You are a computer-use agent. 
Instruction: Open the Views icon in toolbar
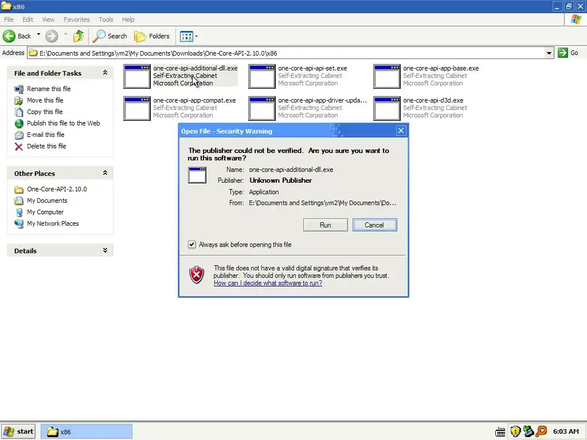point(186,36)
